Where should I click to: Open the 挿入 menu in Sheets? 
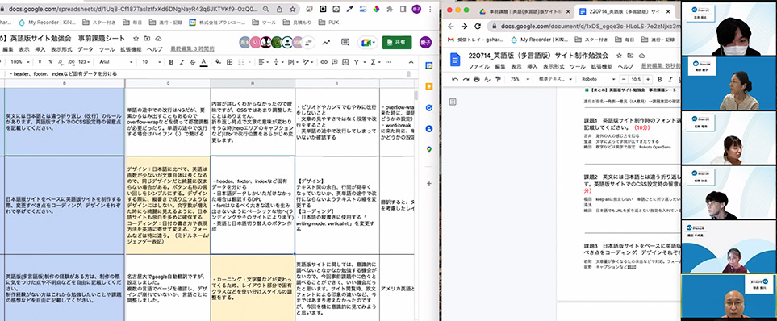40,49
